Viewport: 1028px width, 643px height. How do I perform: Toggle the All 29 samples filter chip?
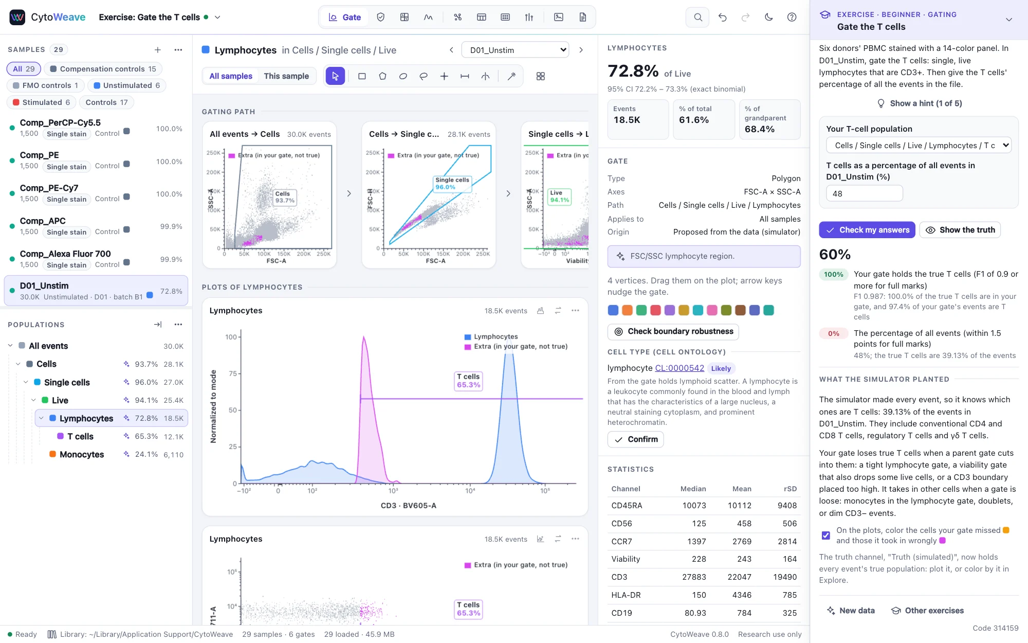pos(24,69)
